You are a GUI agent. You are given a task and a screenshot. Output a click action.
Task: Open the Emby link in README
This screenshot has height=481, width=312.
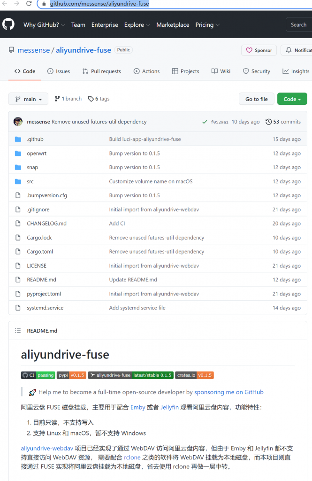[138, 407]
